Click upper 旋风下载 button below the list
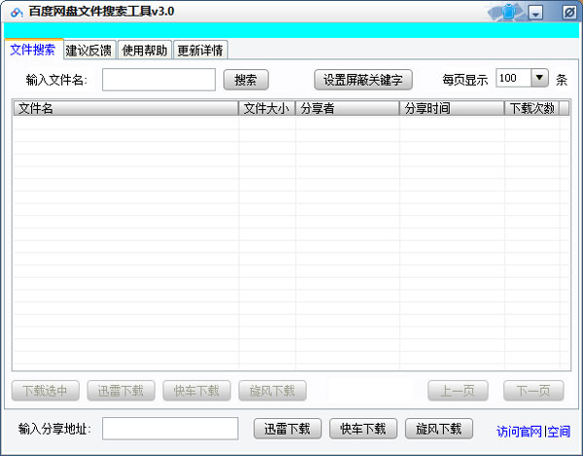The height and width of the screenshot is (456, 583). pyautogui.click(x=272, y=391)
